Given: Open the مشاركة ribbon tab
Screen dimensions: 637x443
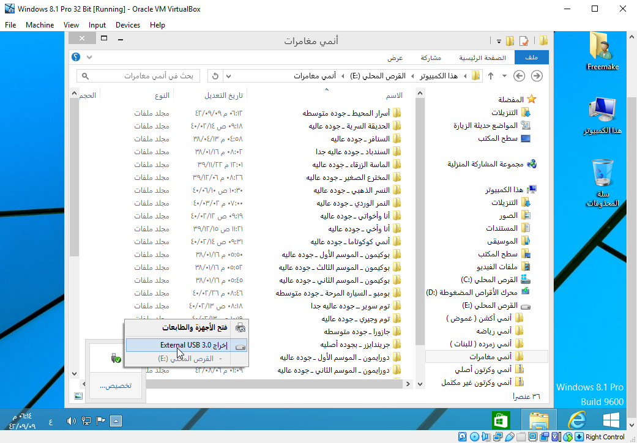Looking at the screenshot, I should [431, 58].
